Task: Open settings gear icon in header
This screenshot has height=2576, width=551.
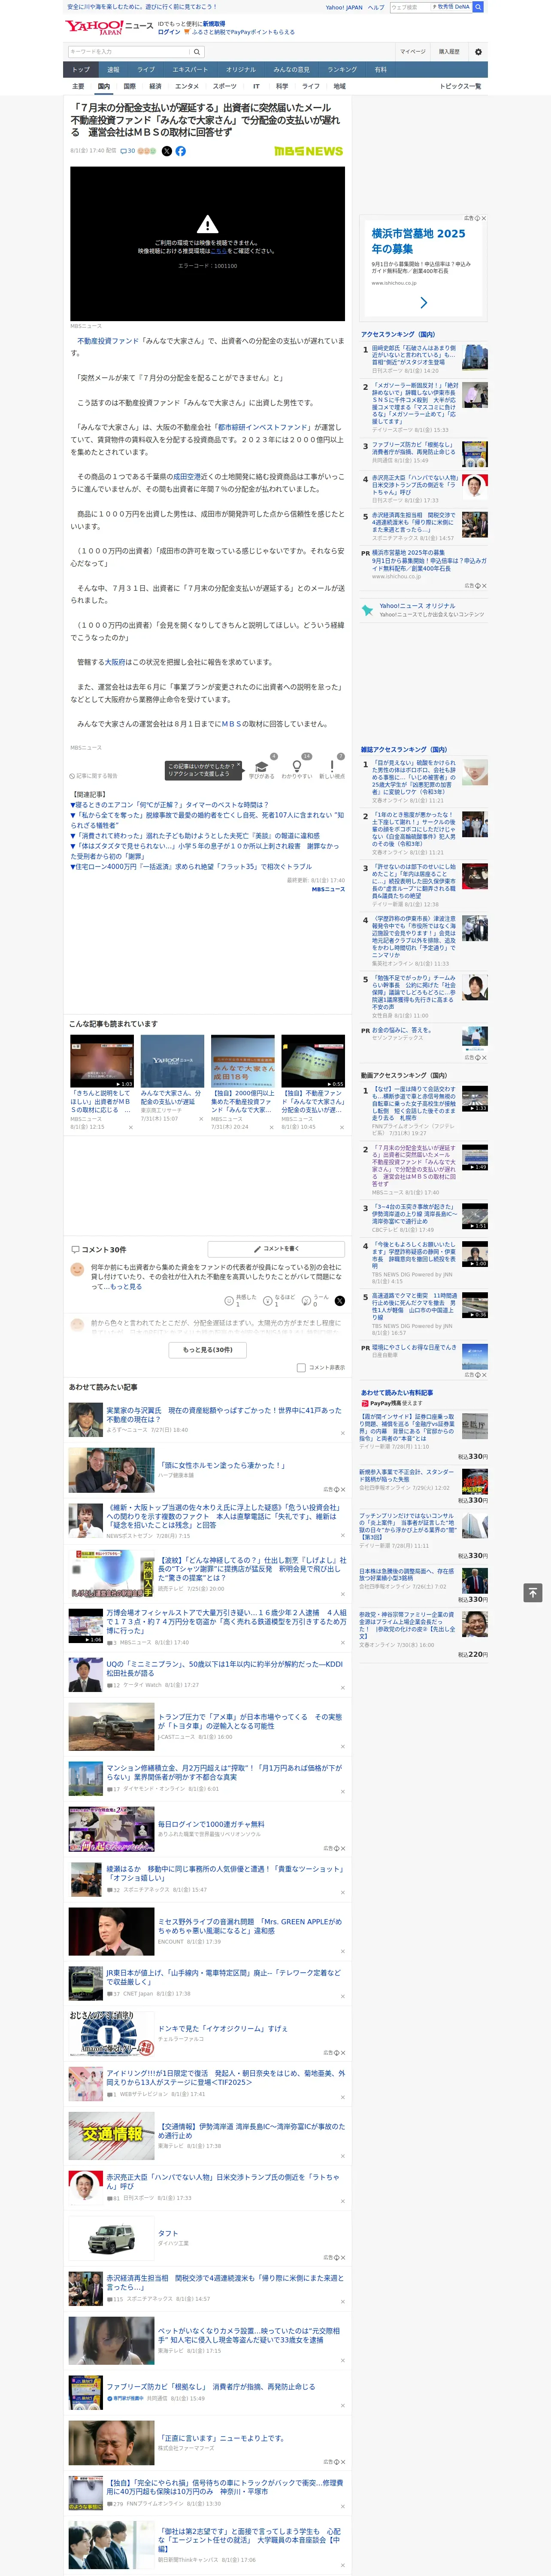Action: point(478,51)
